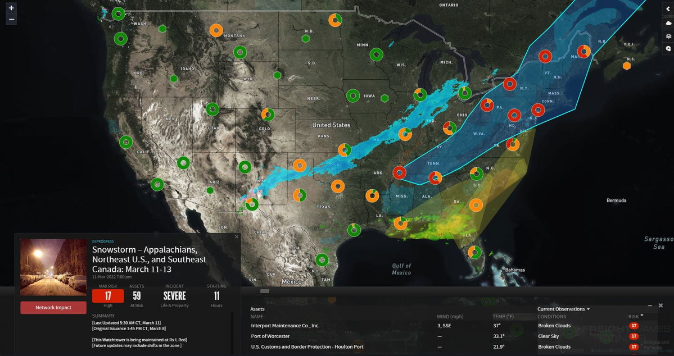This screenshot has height=356, width=674.
Task: Click the SEVERE incident rating
Action: pos(174,296)
